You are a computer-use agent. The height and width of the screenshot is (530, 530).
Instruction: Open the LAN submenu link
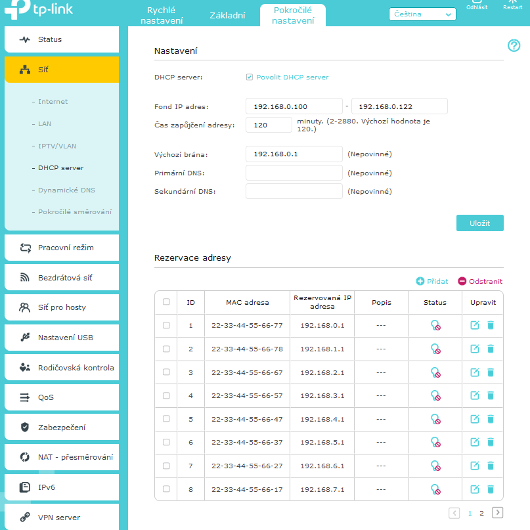(x=45, y=123)
